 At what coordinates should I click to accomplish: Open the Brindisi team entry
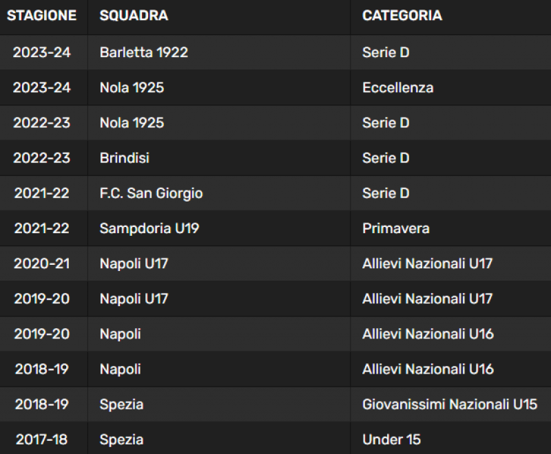click(125, 158)
